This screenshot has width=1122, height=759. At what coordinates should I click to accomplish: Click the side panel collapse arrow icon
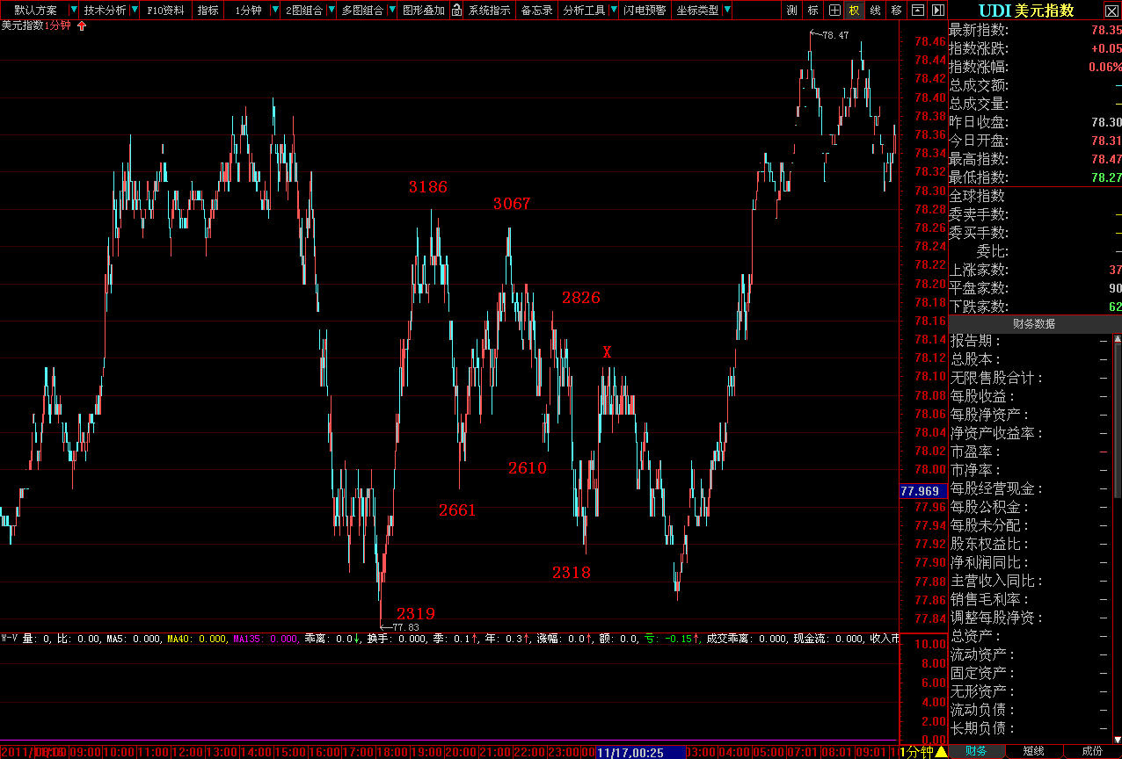click(x=936, y=11)
